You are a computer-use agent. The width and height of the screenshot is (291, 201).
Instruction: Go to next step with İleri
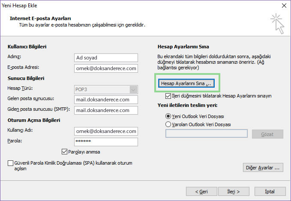coord(234,192)
